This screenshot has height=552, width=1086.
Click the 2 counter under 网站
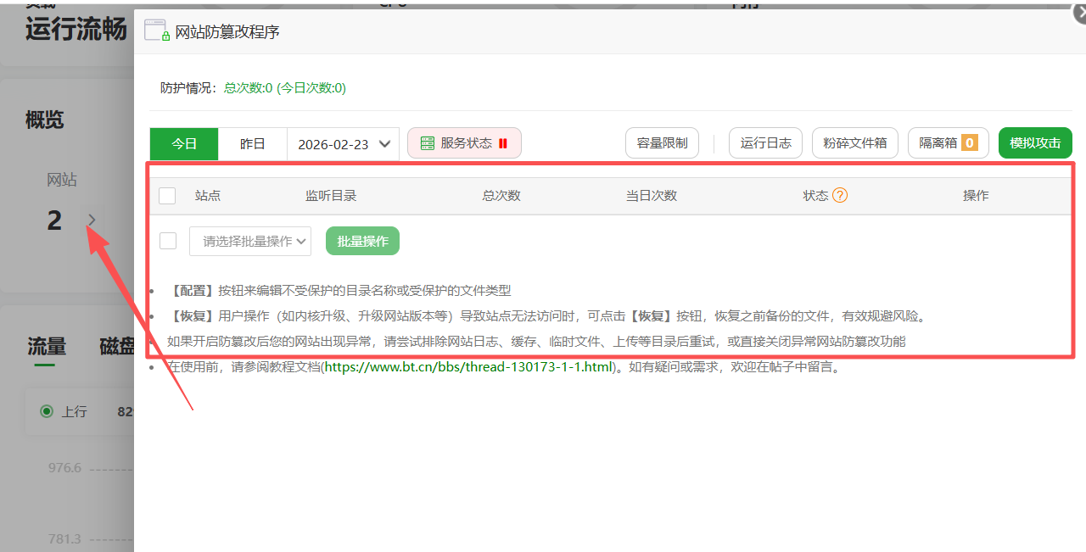point(53,220)
